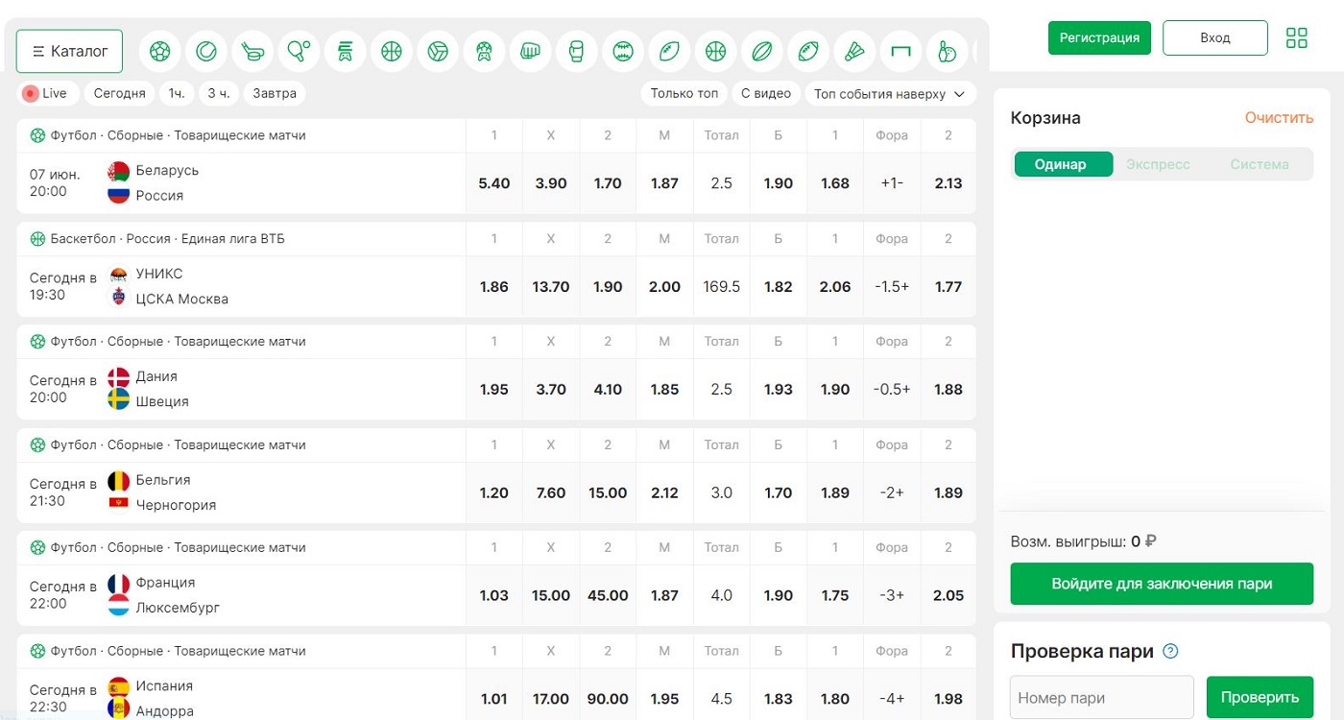
Task: Select the football sport icon
Action: pos(160,51)
